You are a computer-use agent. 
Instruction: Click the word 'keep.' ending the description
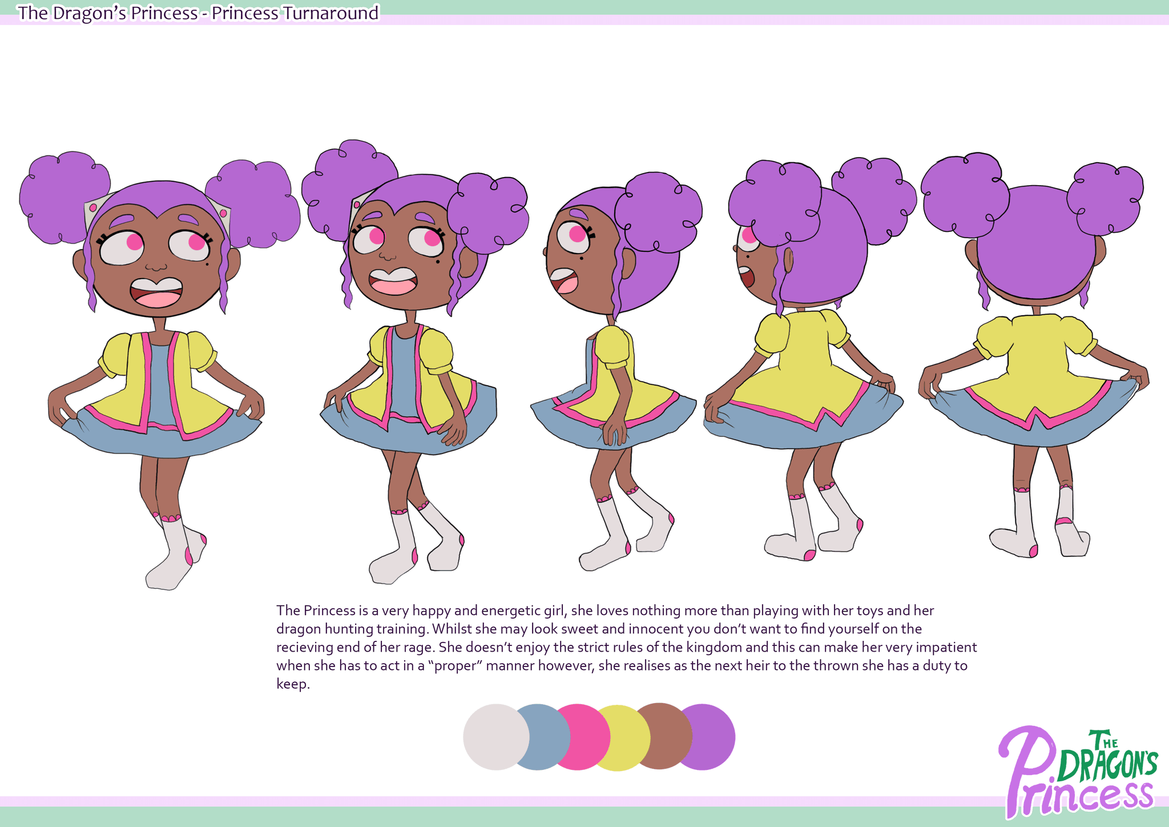pyautogui.click(x=293, y=684)
